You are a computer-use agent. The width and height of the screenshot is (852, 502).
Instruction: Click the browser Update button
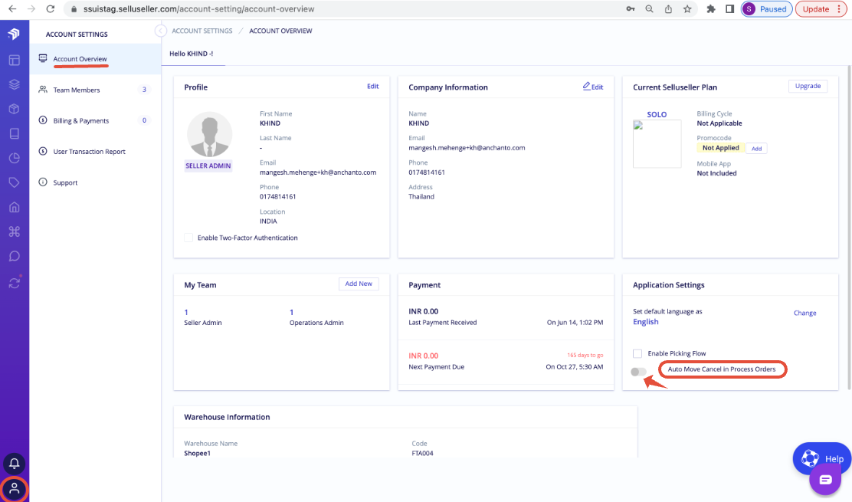(821, 8)
